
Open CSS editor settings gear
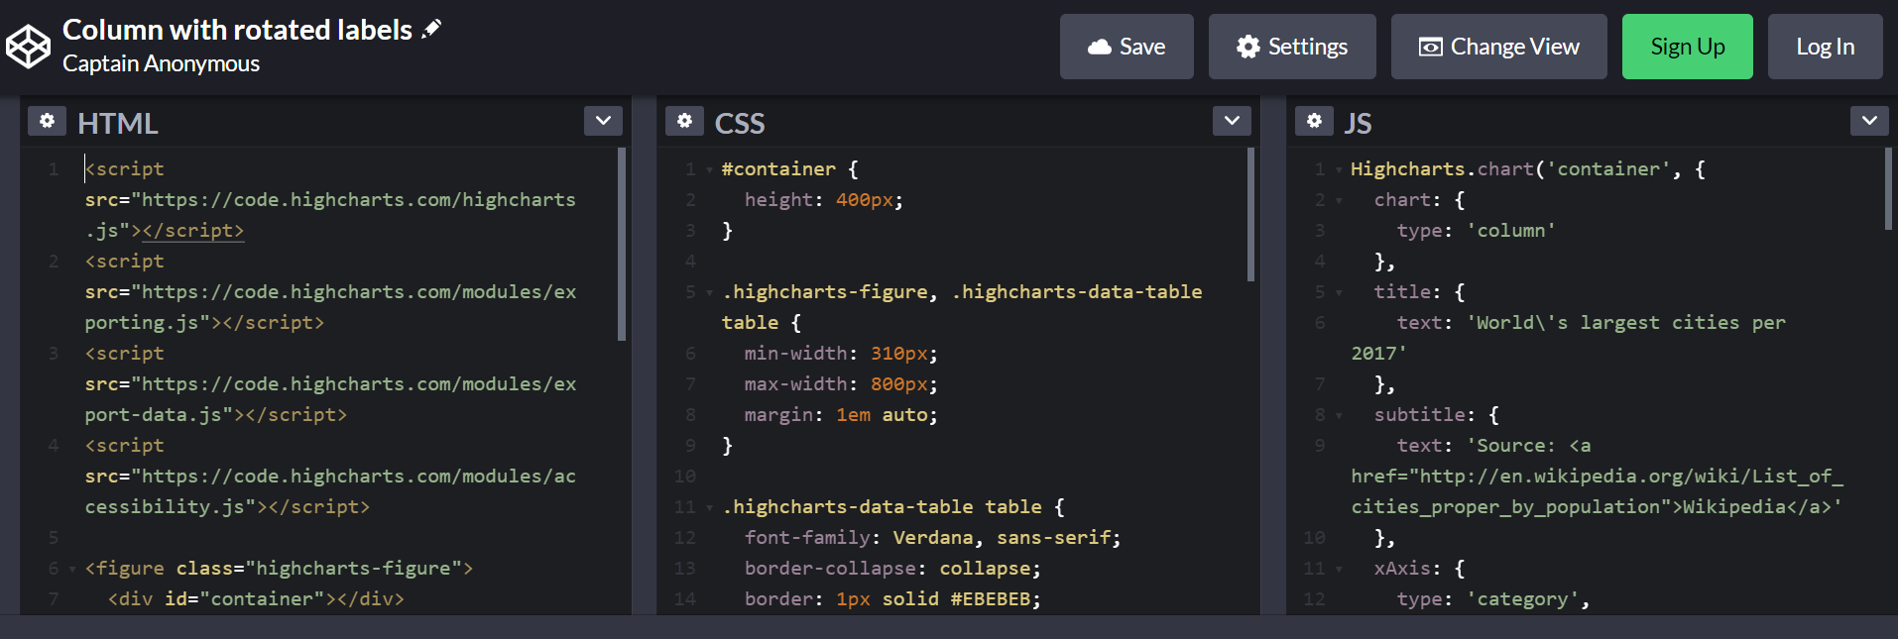point(684,121)
